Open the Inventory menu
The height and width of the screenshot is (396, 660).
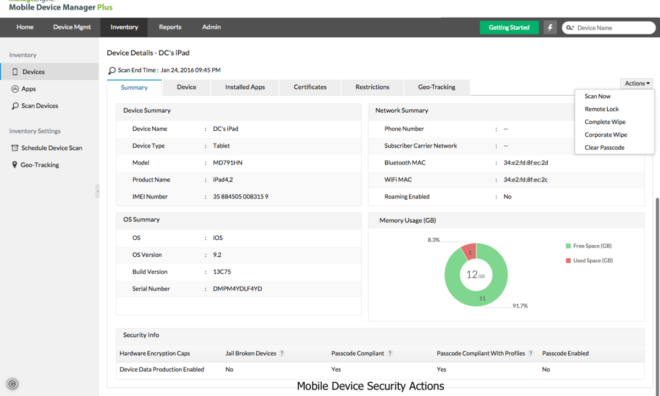(x=124, y=27)
